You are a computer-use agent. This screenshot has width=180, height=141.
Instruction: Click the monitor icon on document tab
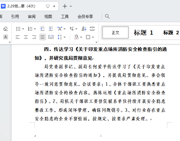[x=48, y=6]
